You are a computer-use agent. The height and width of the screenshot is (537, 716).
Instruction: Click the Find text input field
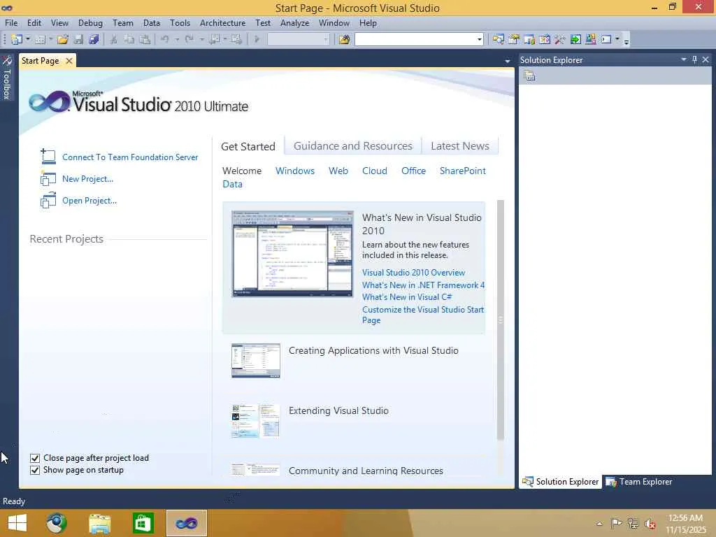click(415, 39)
